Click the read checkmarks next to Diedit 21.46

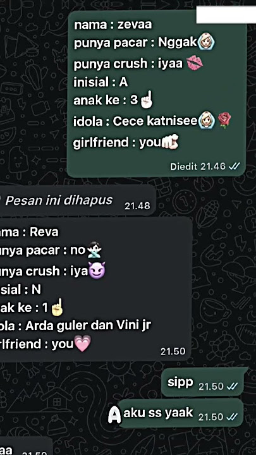(x=235, y=167)
